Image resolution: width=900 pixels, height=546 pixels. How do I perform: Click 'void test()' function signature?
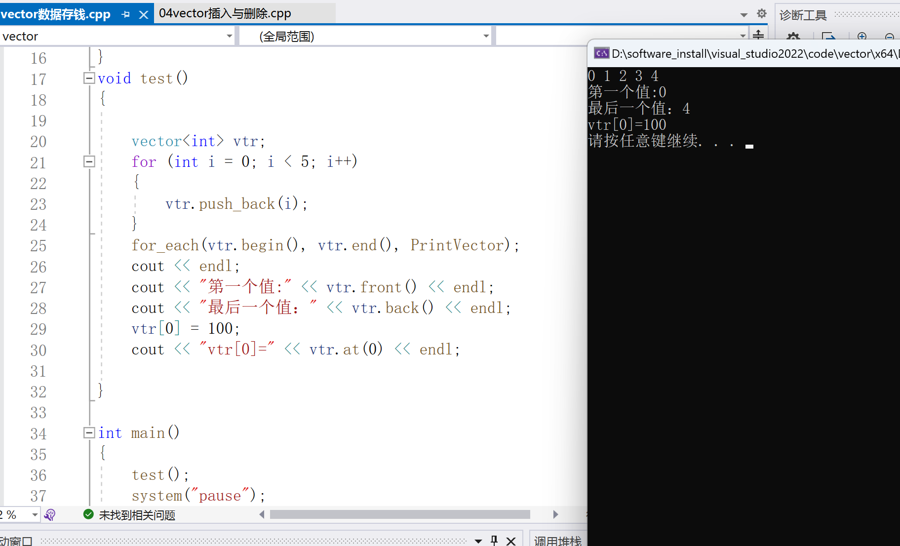tap(143, 78)
